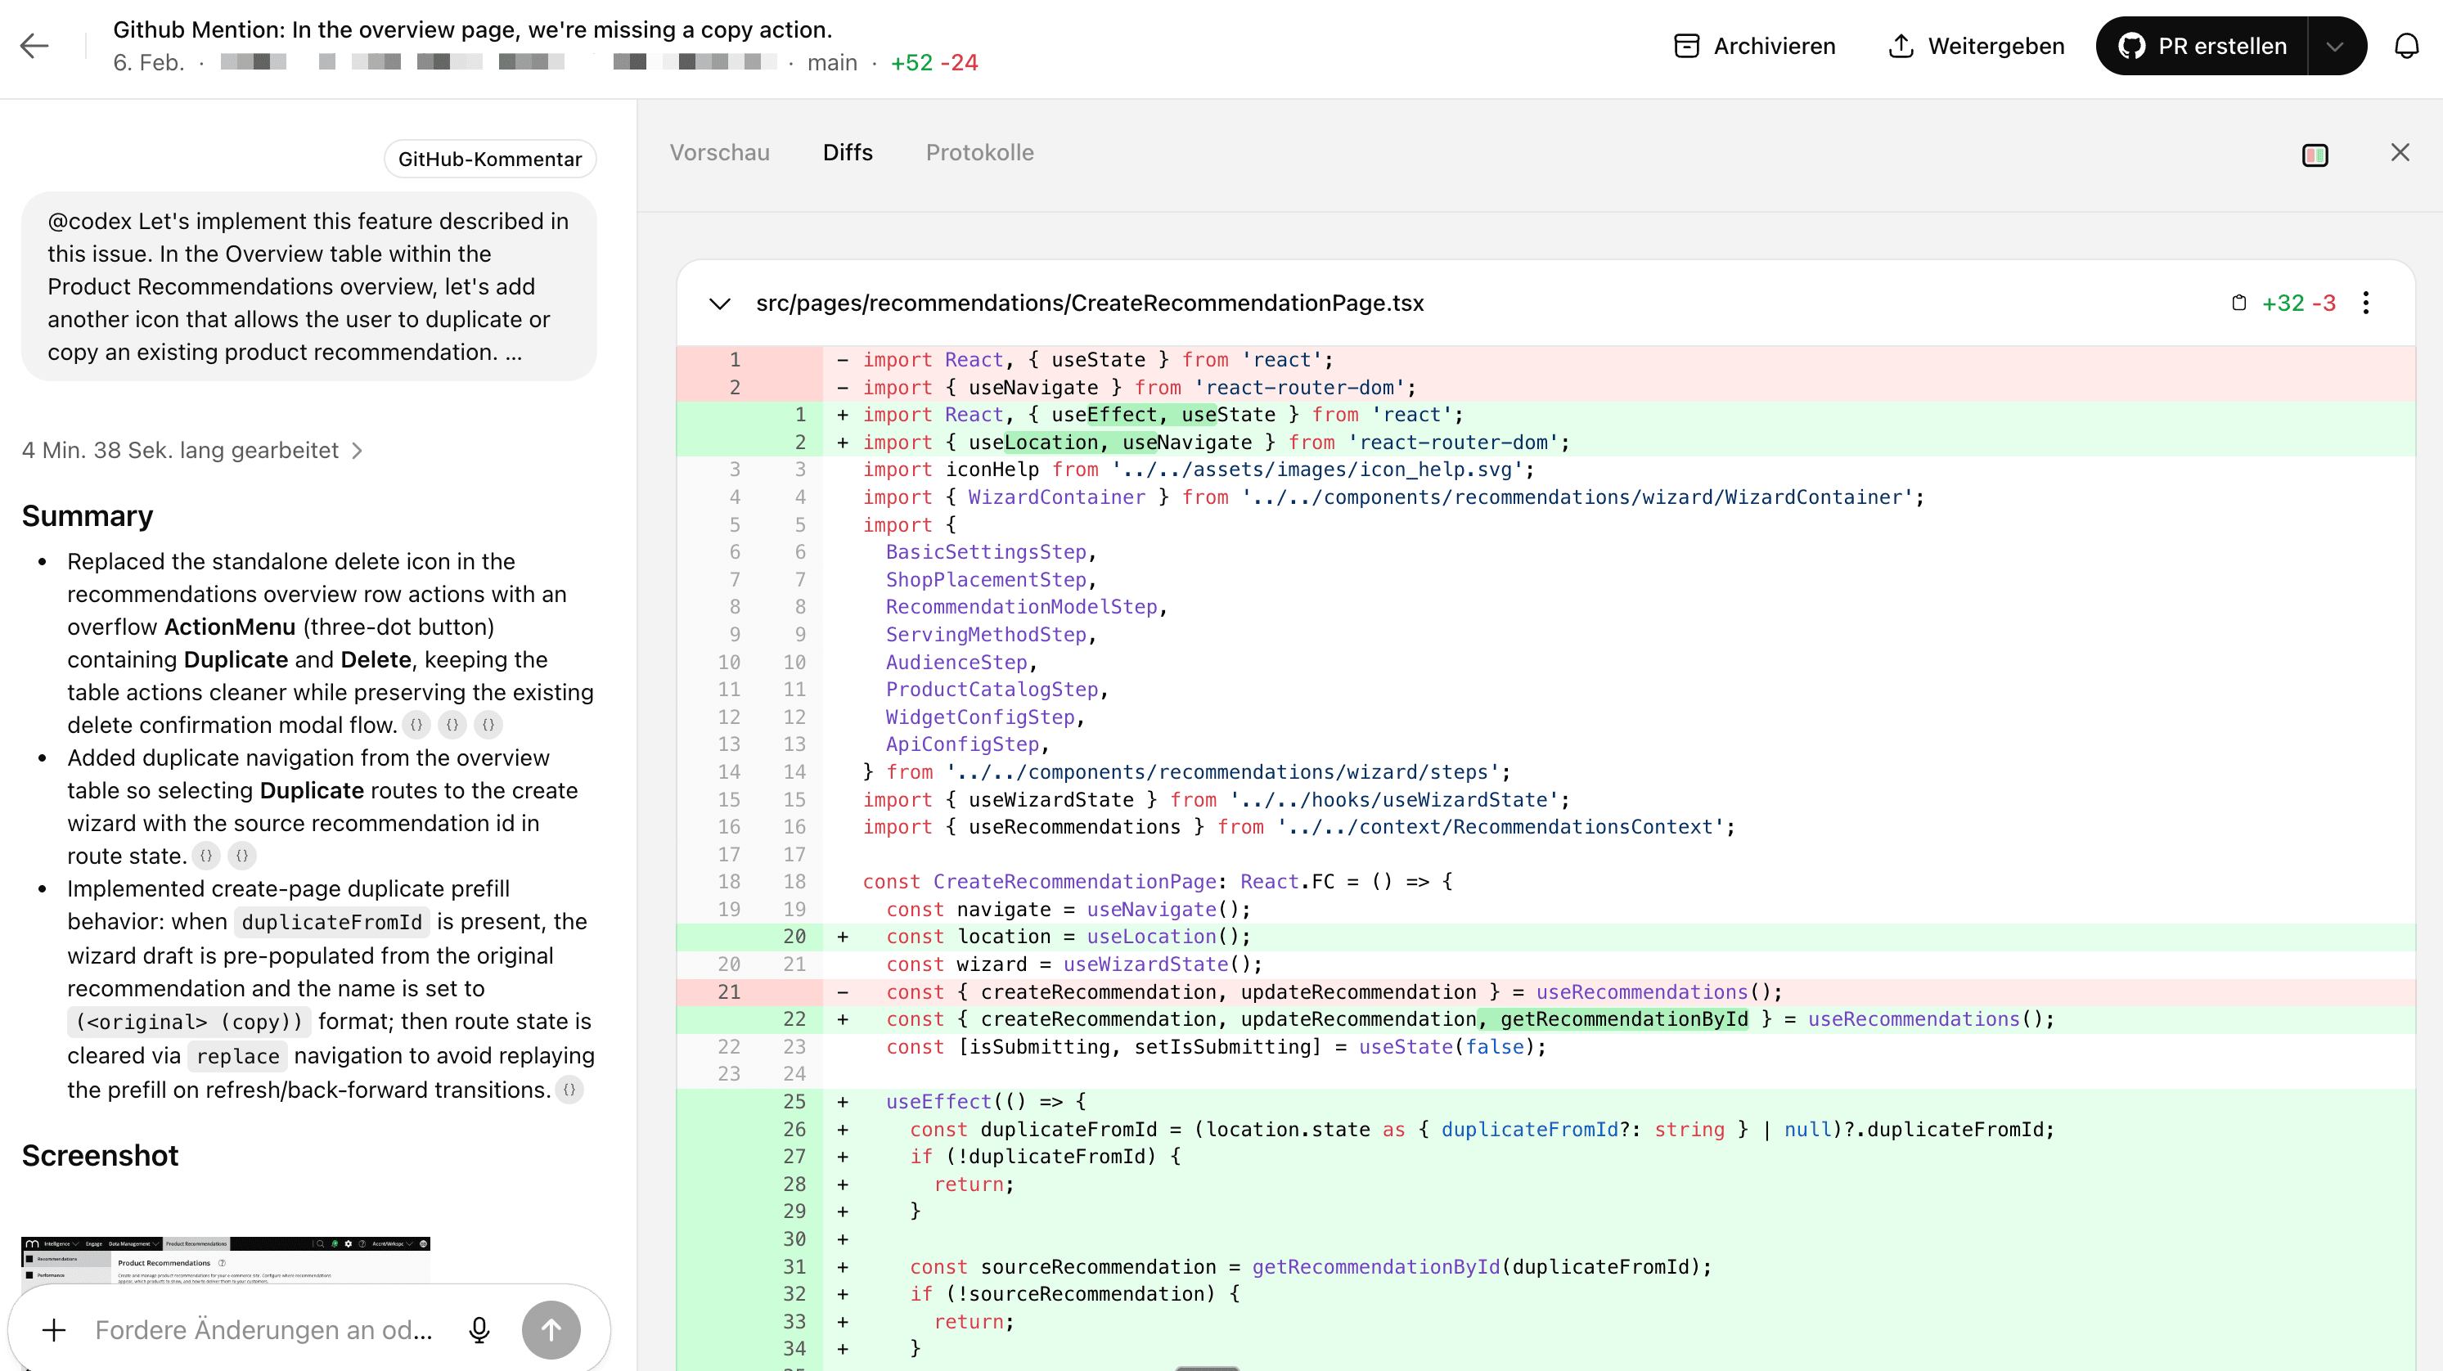Open the Protokolle tab

tap(979, 151)
